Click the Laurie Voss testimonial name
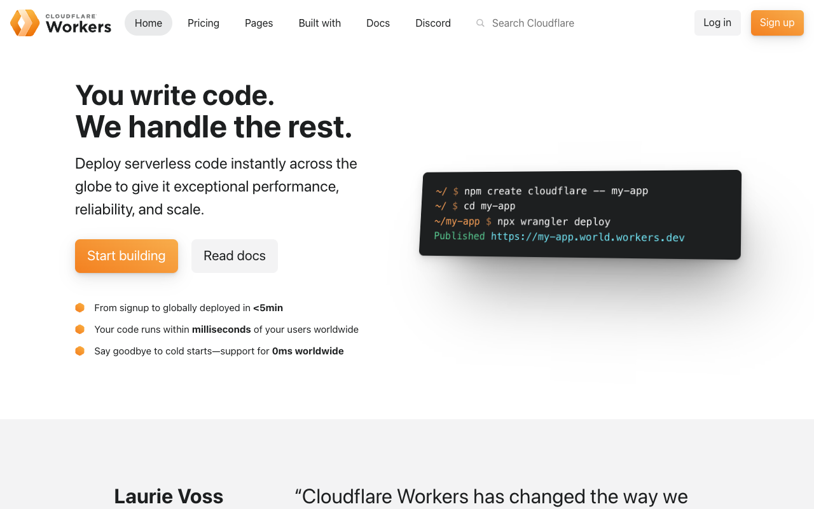This screenshot has height=509, width=814. point(169,496)
